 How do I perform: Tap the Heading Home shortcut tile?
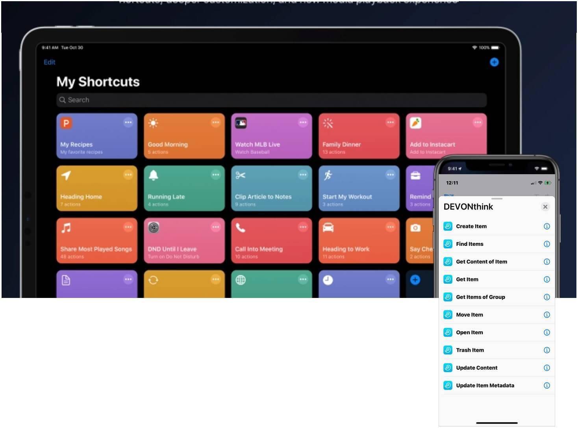pos(96,189)
